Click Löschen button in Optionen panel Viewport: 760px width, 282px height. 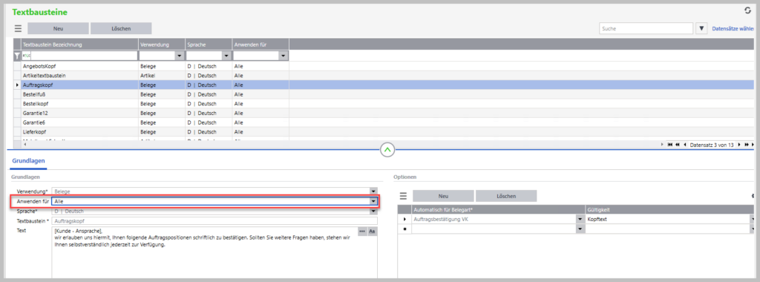(x=506, y=196)
